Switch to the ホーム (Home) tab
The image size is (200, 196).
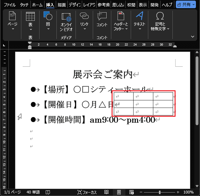click(37, 5)
